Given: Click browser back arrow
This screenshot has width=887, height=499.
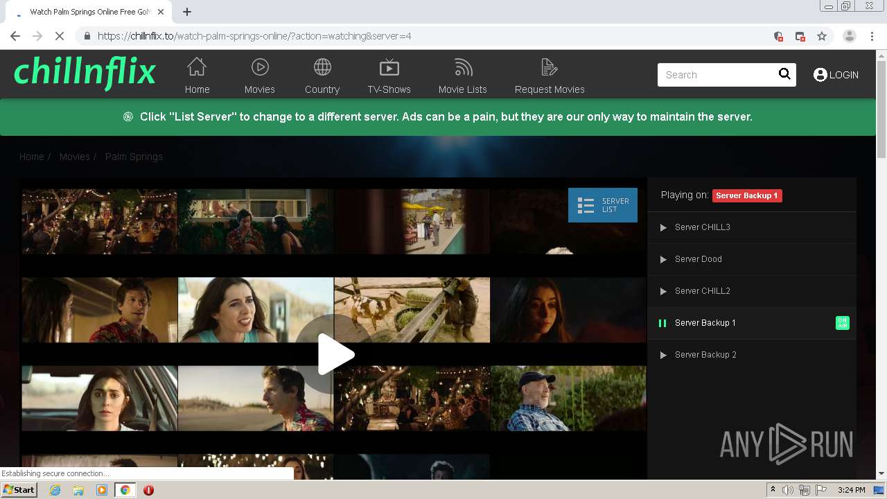Looking at the screenshot, I should coord(15,36).
